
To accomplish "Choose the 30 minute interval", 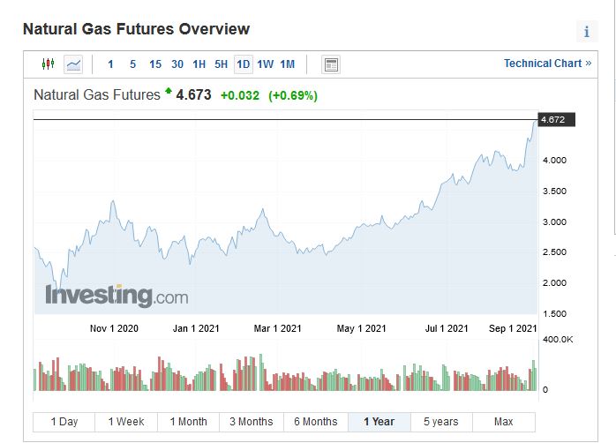I will coord(177,64).
